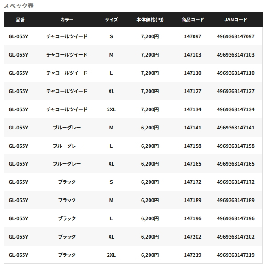Select JAN code 4969363147202
The image size is (267, 267).
coord(236,237)
